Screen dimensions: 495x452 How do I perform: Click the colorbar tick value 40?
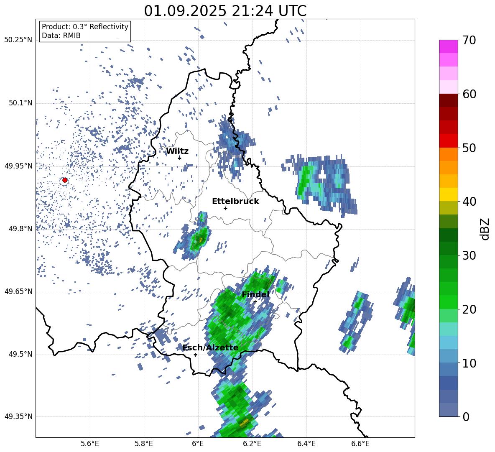click(x=469, y=202)
